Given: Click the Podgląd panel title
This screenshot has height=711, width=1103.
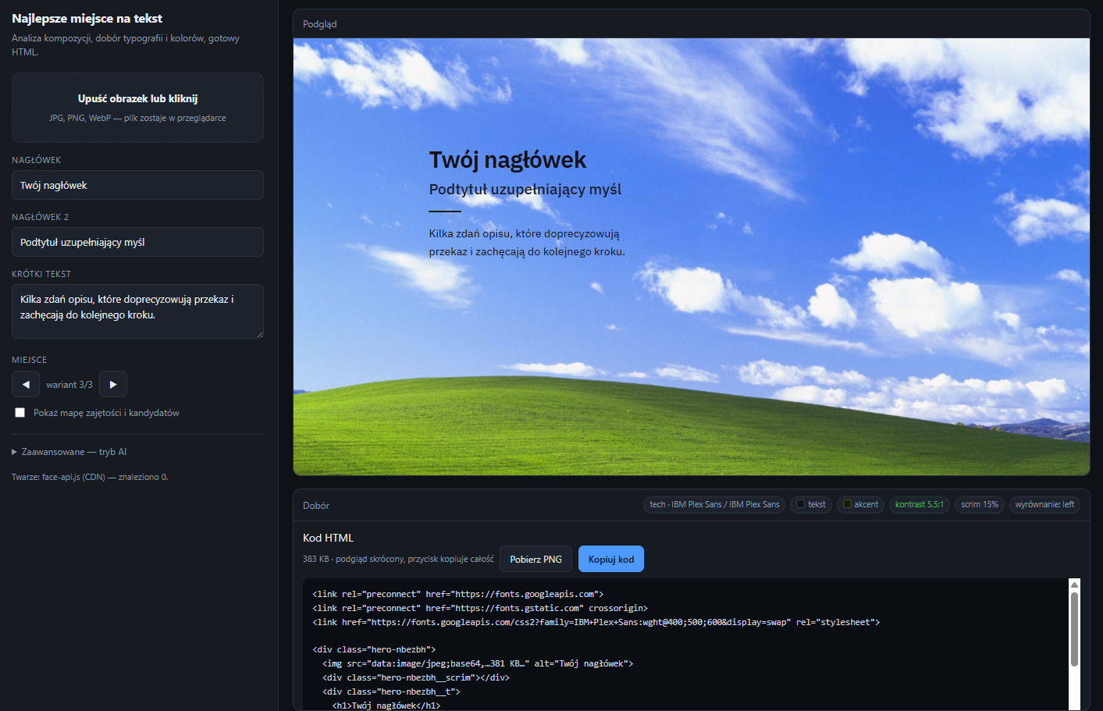Looking at the screenshot, I should coord(320,24).
